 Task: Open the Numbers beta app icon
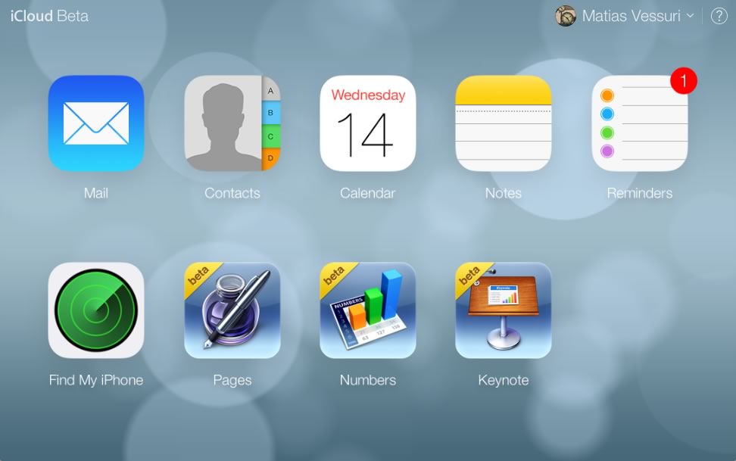[x=367, y=310]
